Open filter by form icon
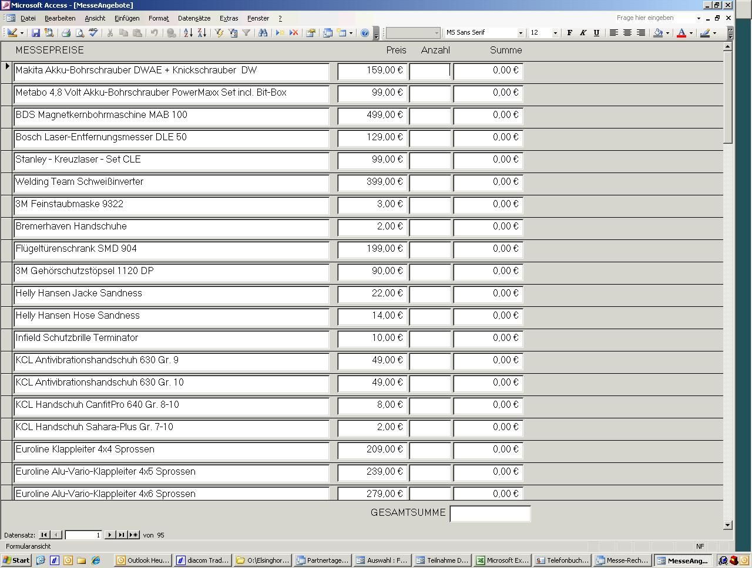 pyautogui.click(x=233, y=33)
